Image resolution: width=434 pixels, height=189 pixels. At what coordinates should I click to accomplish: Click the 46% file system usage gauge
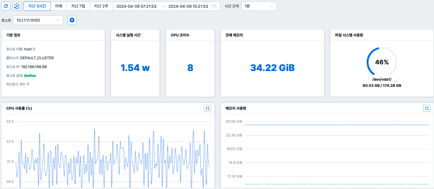tap(382, 62)
